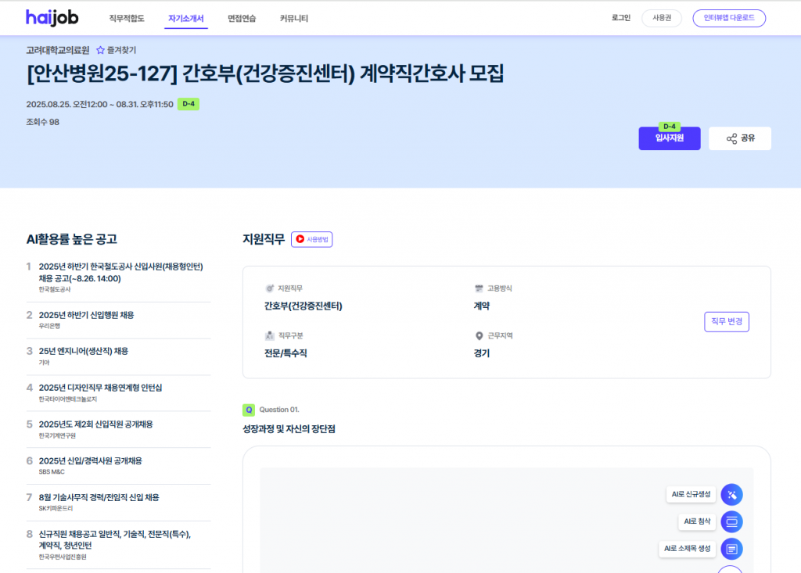Click AI proofreading round icon

(x=731, y=521)
